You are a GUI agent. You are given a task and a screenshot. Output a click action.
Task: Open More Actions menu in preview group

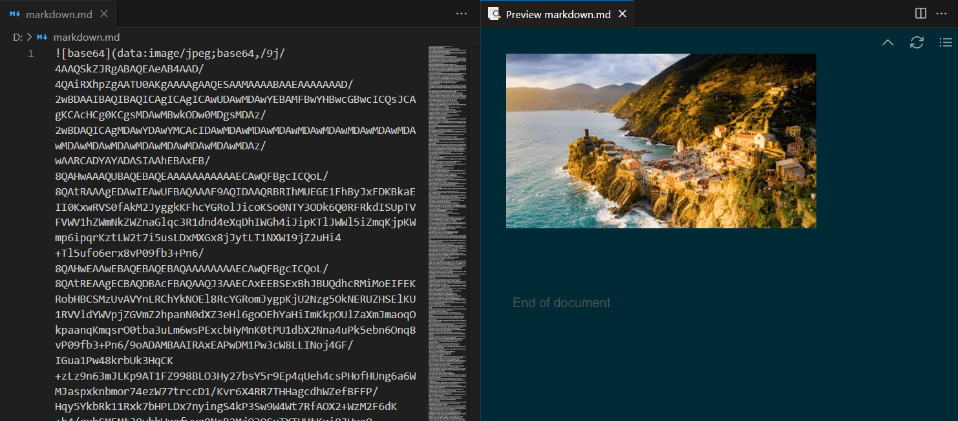(x=941, y=14)
